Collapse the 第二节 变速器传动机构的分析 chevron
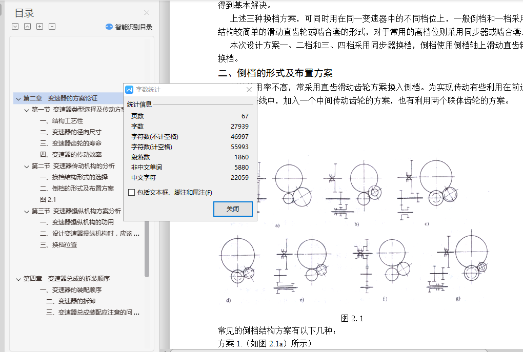This screenshot has height=352, width=523. pos(27,167)
